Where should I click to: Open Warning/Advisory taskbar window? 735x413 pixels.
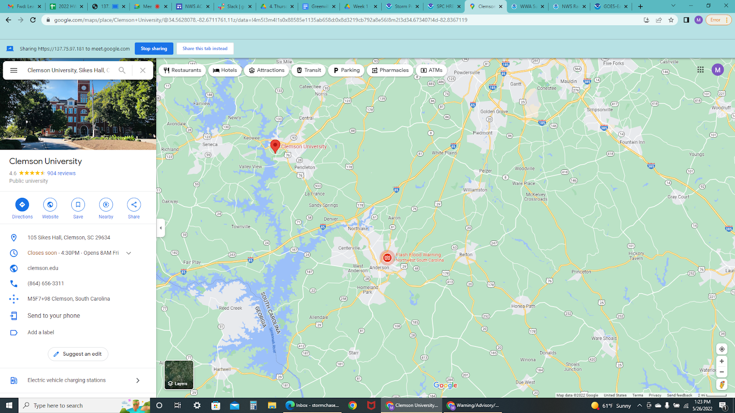coord(473,405)
